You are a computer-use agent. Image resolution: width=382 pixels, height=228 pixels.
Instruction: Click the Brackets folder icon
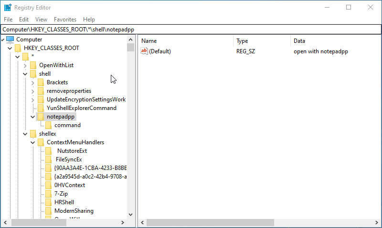click(41, 82)
